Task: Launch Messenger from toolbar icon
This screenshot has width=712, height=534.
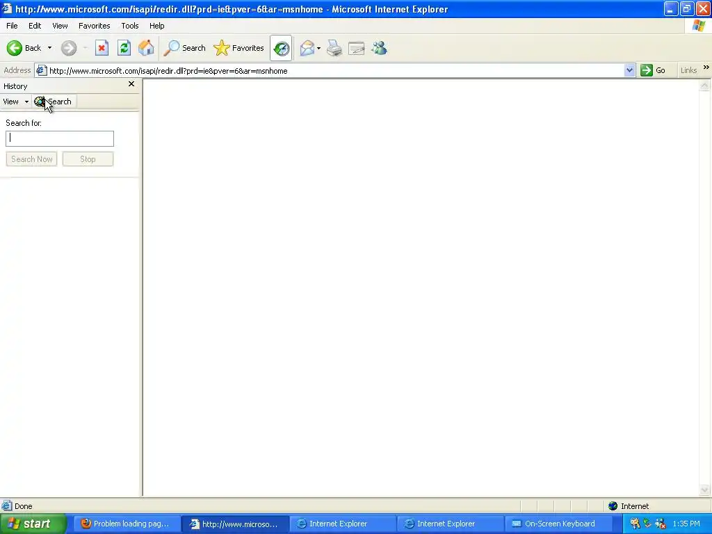Action: point(379,48)
